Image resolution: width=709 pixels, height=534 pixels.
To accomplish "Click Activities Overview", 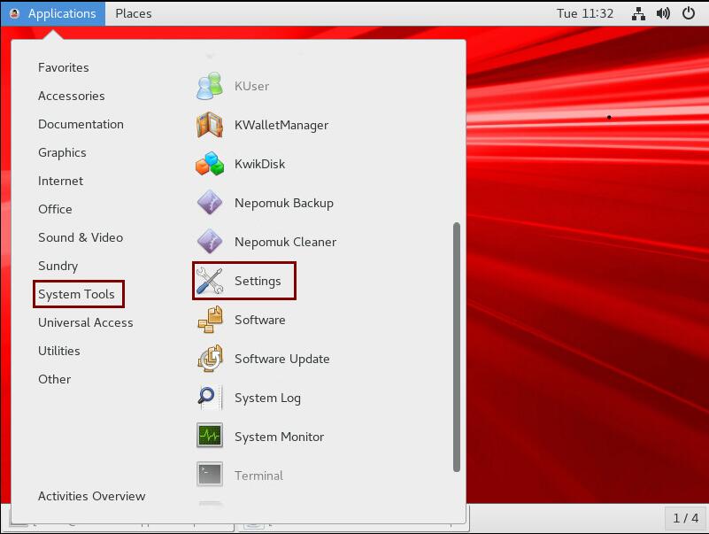I will tap(91, 496).
